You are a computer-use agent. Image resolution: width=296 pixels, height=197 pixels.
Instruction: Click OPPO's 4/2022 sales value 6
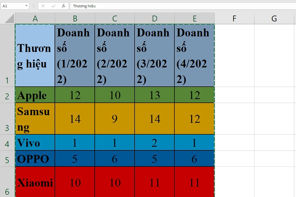[195, 159]
